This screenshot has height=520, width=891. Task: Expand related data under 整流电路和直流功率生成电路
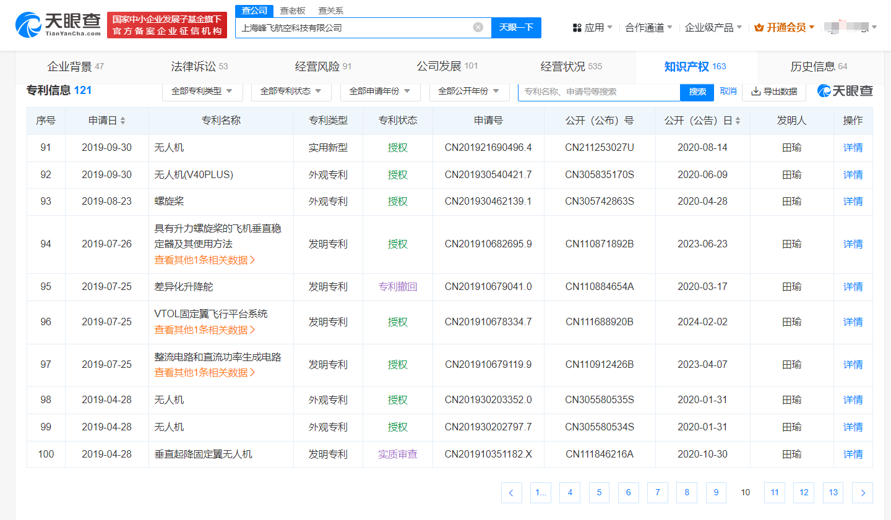coord(205,373)
